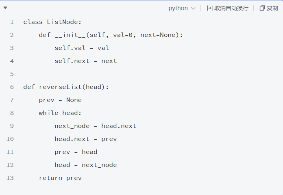
Task: Click the "prev = None" statement
Action: coord(60,100)
